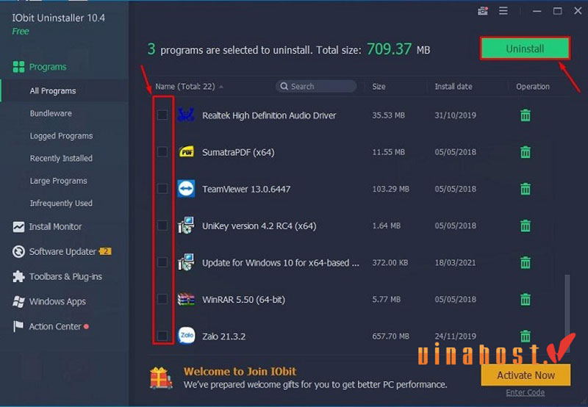588x407 pixels.
Task: Click inside the Search field
Action: click(316, 86)
